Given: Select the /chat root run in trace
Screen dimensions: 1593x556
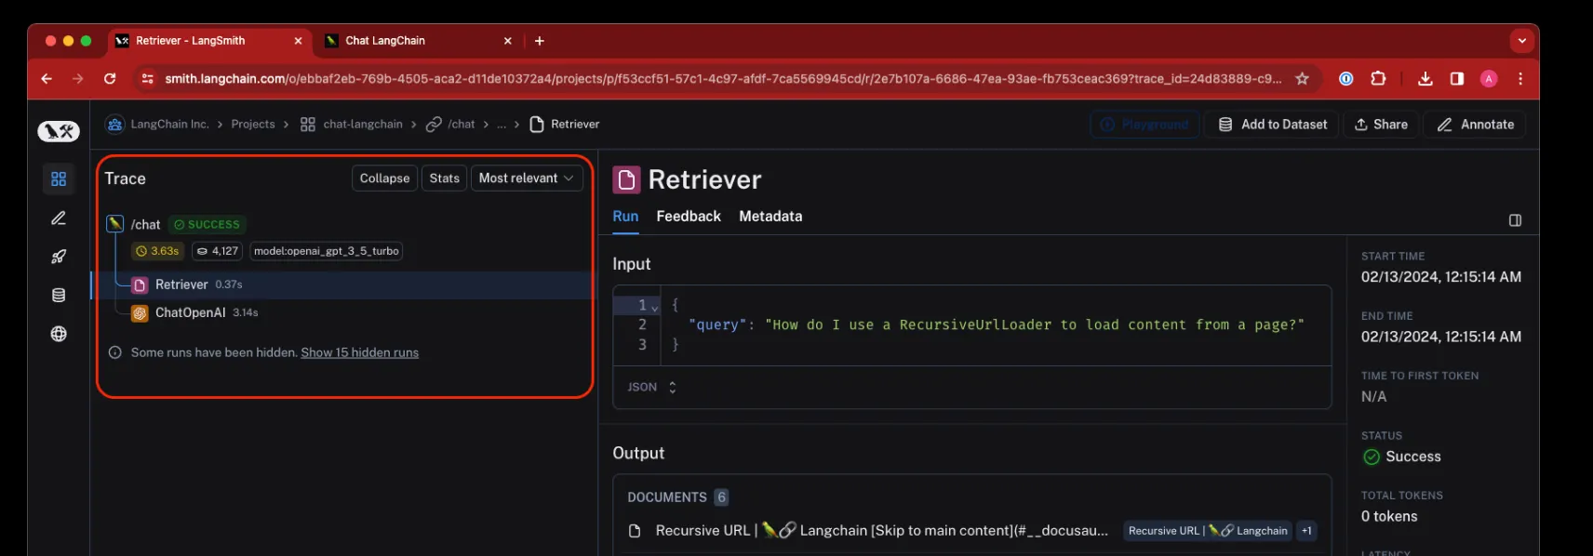Looking at the screenshot, I should [x=145, y=224].
